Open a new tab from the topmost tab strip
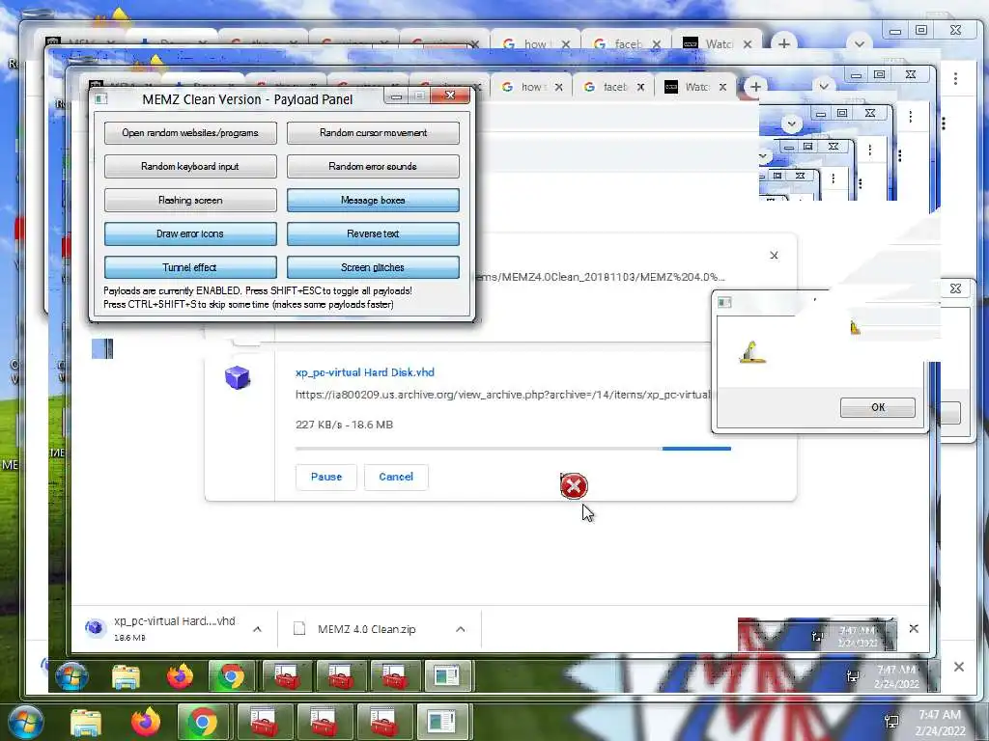 point(784,44)
